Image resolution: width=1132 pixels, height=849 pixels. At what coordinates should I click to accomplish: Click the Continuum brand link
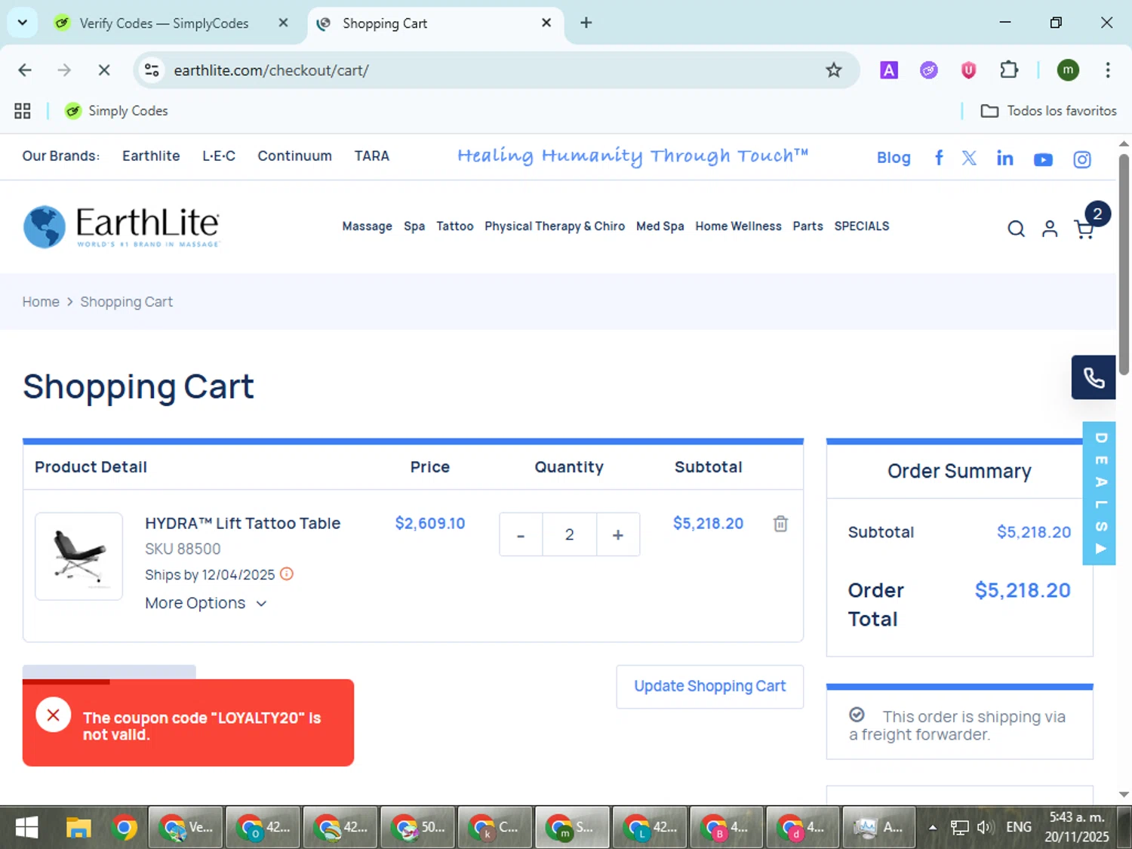(294, 155)
